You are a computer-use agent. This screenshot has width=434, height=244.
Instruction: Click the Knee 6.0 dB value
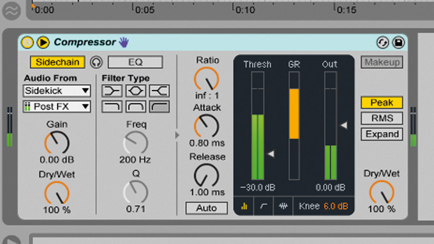tap(336, 206)
